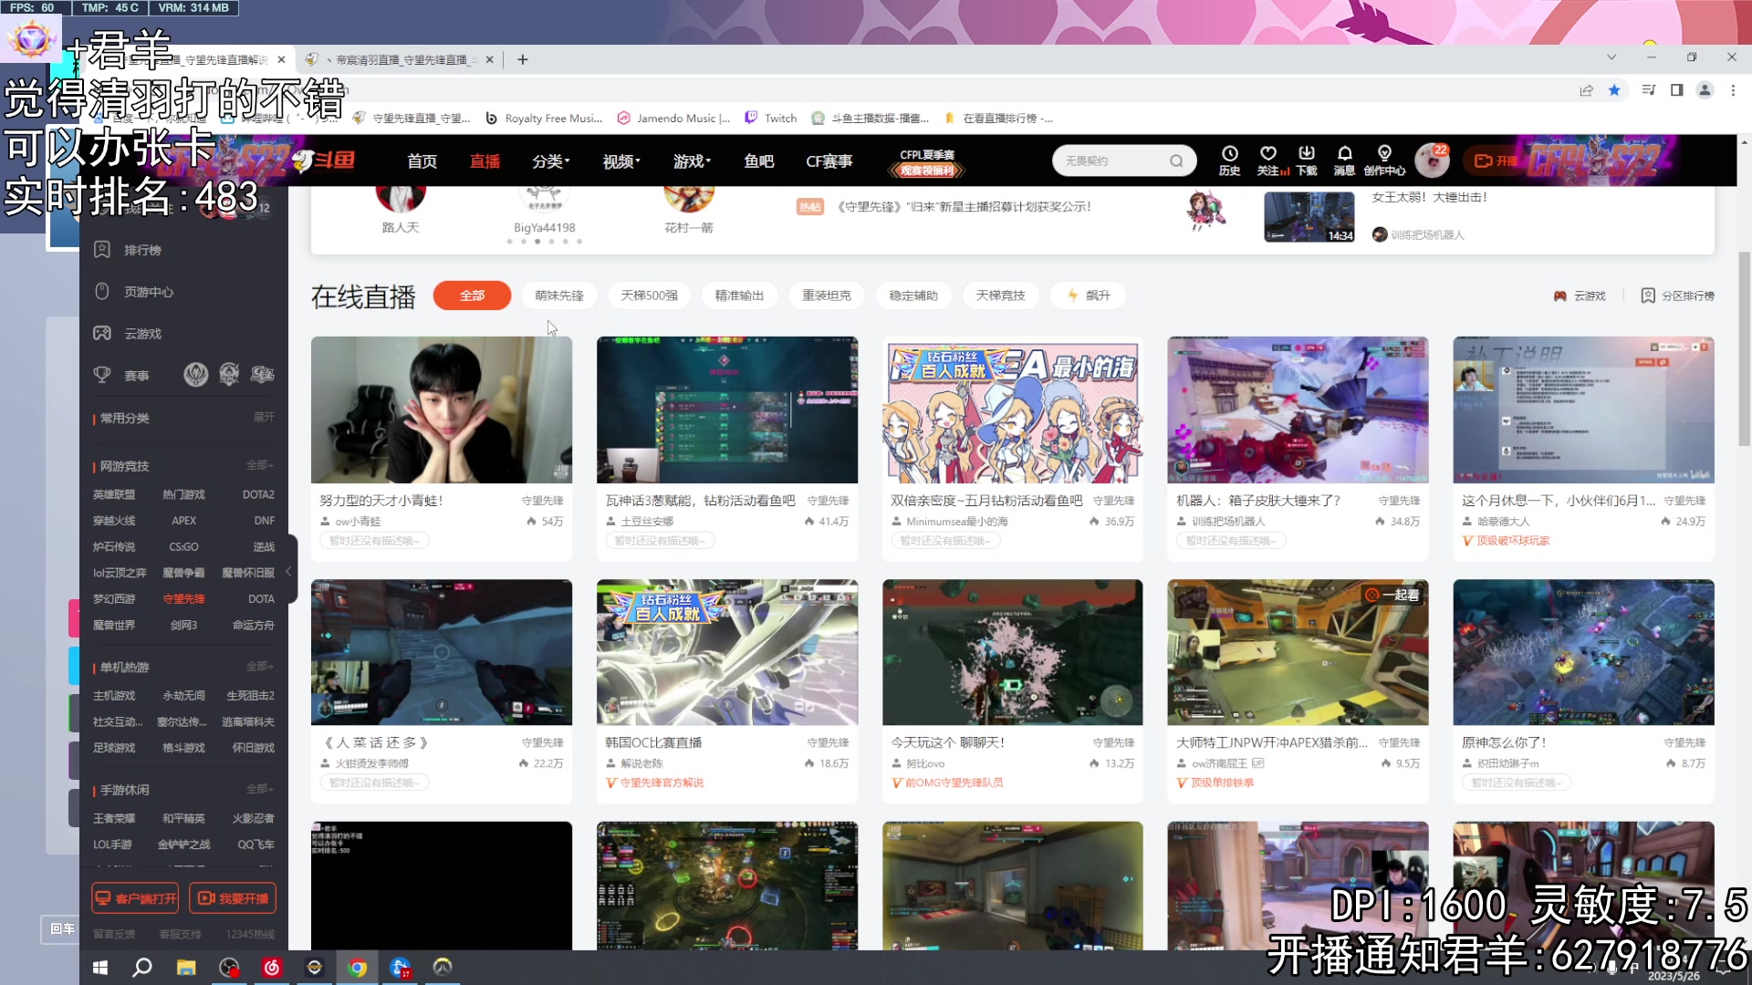The width and height of the screenshot is (1752, 985).
Task: Click the 开播 button in header
Action: point(1496,161)
